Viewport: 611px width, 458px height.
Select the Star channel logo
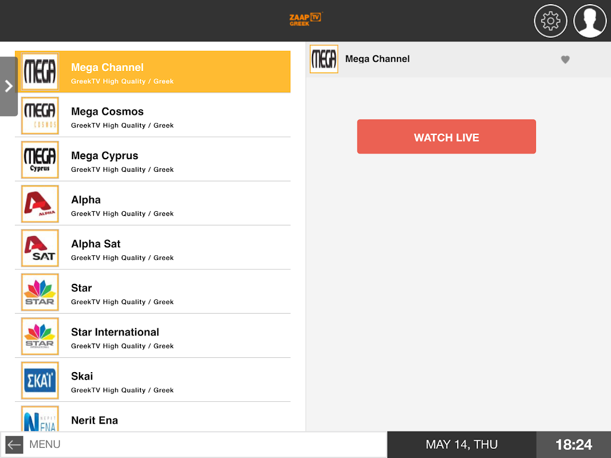pyautogui.click(x=40, y=292)
